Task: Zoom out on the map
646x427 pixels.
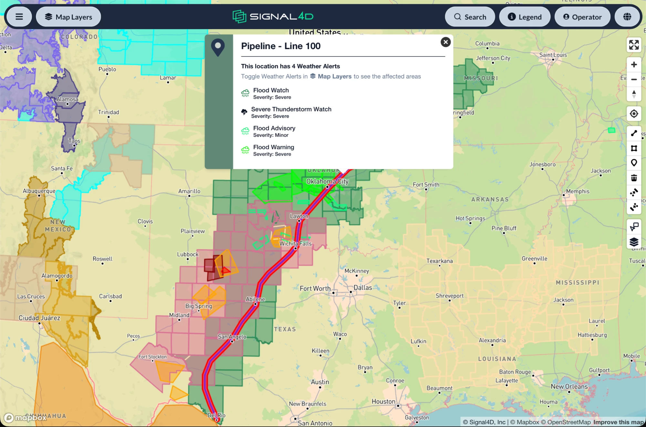Action: click(x=634, y=79)
